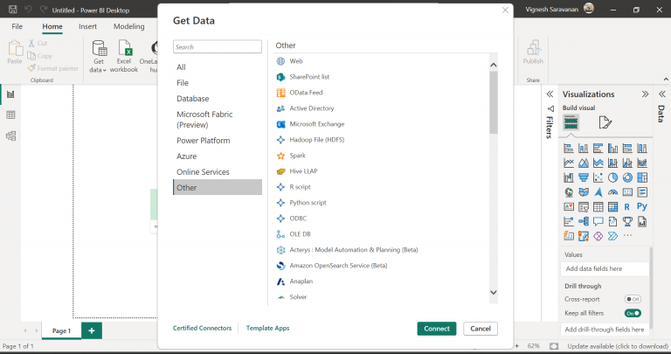Open the Report view icon in left sidebar
The image size is (671, 354).
point(11,94)
